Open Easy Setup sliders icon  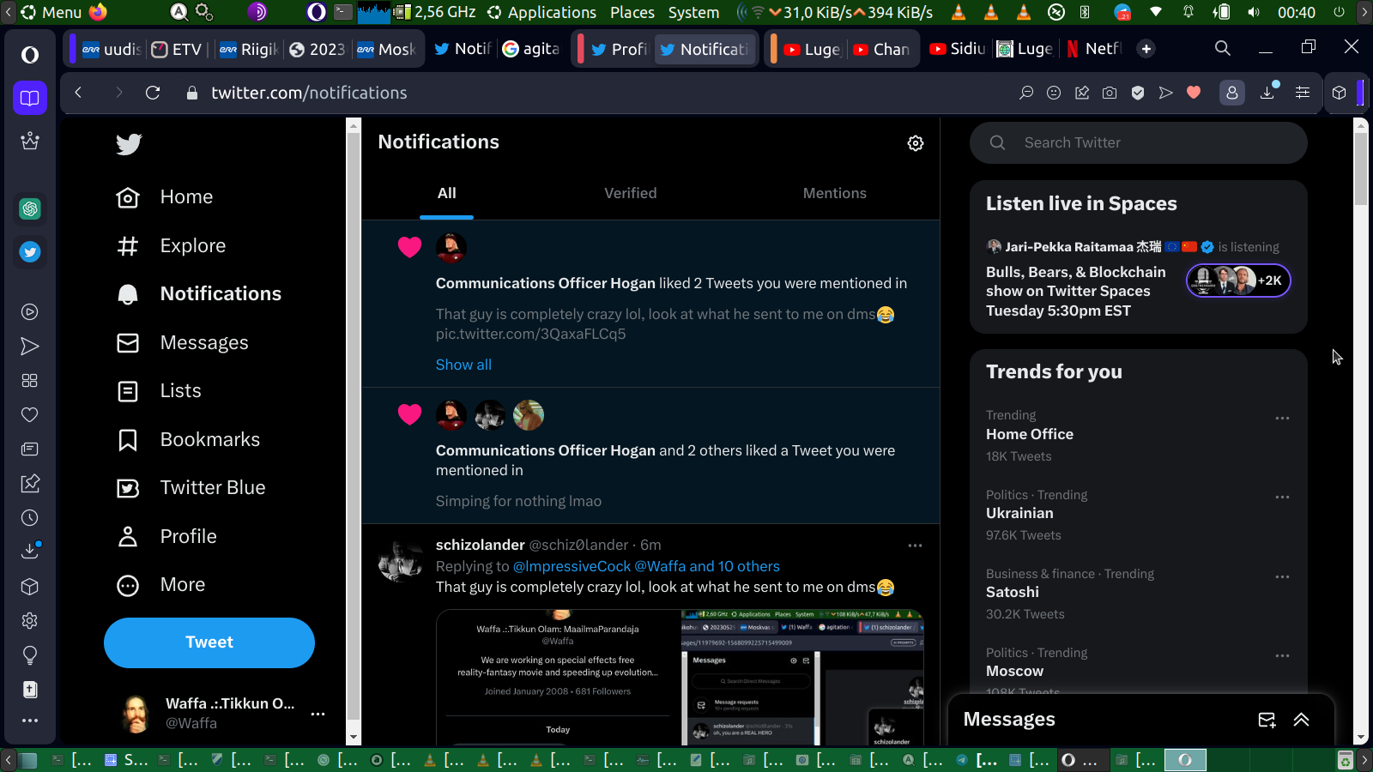[x=1303, y=93]
